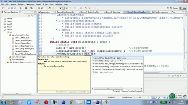Click the Next Annotation toolbar icon
This screenshot has width=188, height=105.
pos(75,8)
